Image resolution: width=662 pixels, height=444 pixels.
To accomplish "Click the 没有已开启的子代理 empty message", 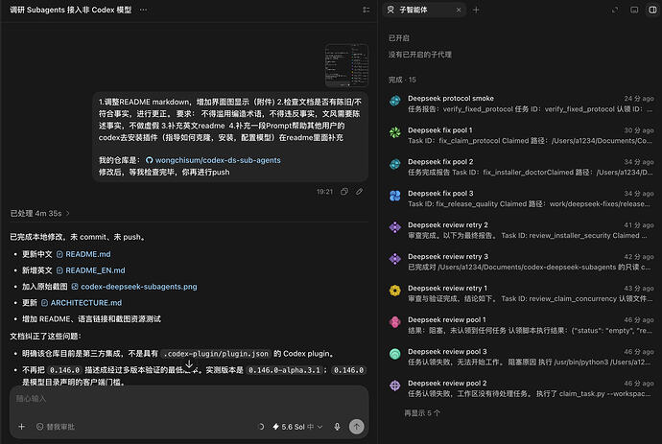I will click(x=419, y=55).
